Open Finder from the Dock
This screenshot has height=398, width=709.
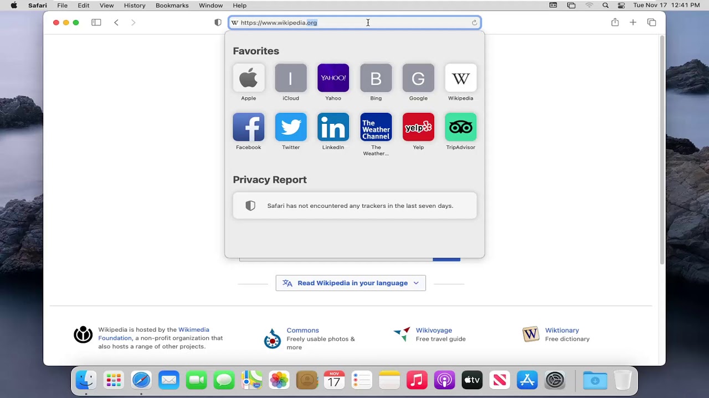tap(86, 380)
